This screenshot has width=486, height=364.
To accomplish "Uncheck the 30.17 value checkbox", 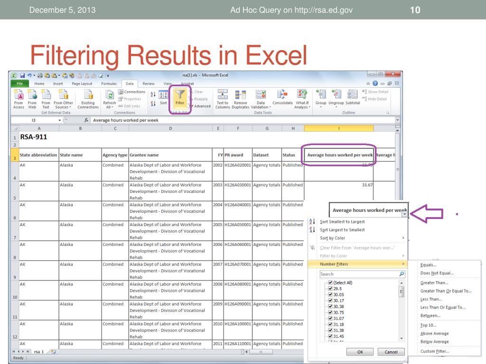I will [x=330, y=300].
